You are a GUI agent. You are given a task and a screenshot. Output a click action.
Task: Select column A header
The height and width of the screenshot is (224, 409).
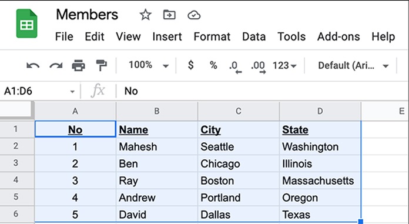(x=75, y=111)
